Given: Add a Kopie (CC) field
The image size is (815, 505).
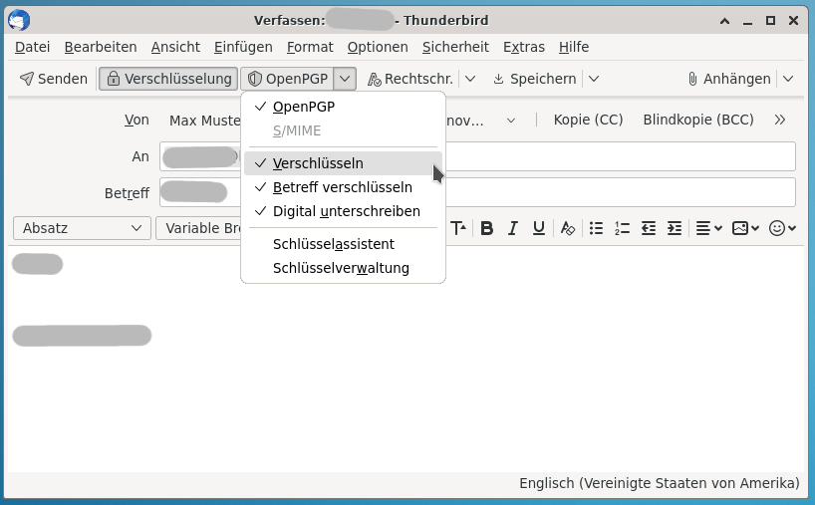Looking at the screenshot, I should click(x=588, y=120).
